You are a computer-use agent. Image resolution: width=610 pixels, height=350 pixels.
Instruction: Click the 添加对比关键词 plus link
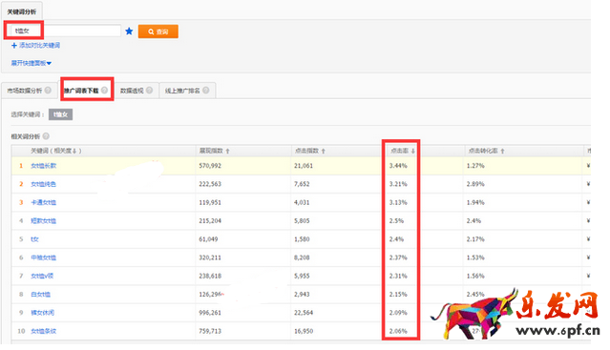click(x=35, y=46)
